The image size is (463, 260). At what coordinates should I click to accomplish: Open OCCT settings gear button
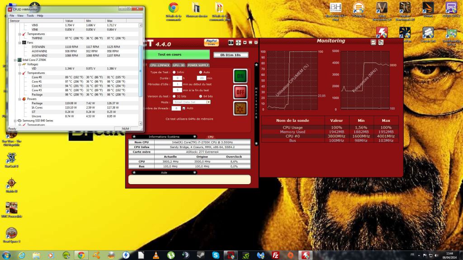coord(240,108)
